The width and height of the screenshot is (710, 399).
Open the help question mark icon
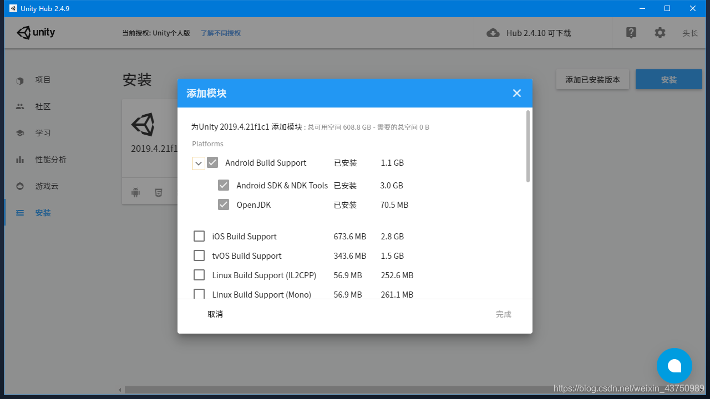coord(631,33)
